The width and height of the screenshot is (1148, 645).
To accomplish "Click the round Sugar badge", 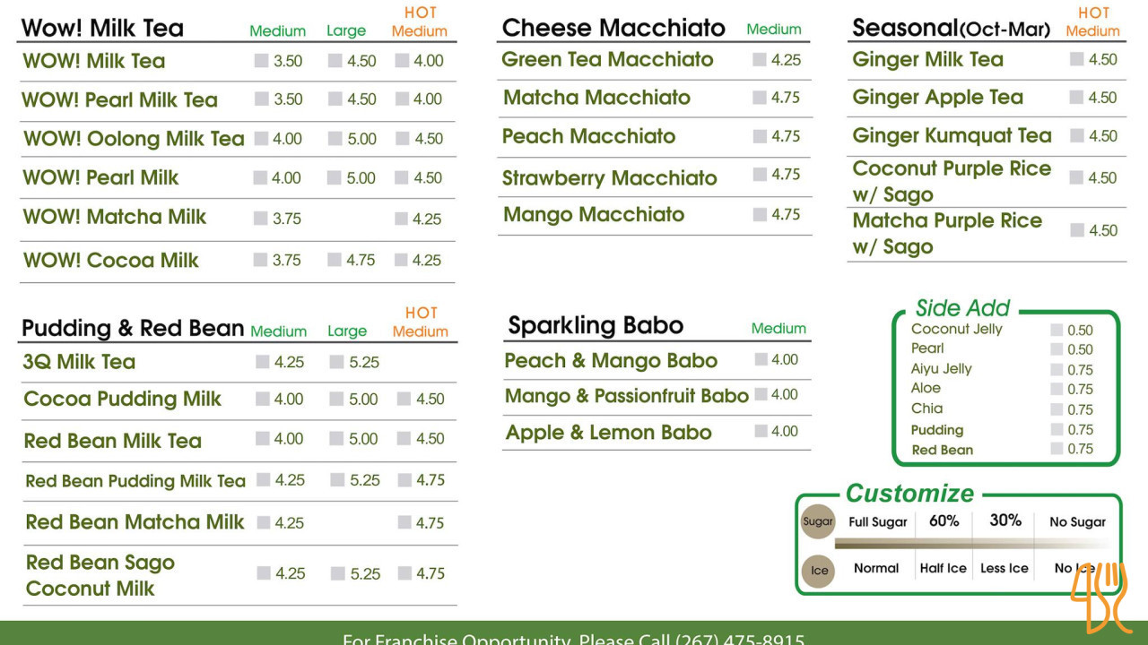I will tap(818, 521).
